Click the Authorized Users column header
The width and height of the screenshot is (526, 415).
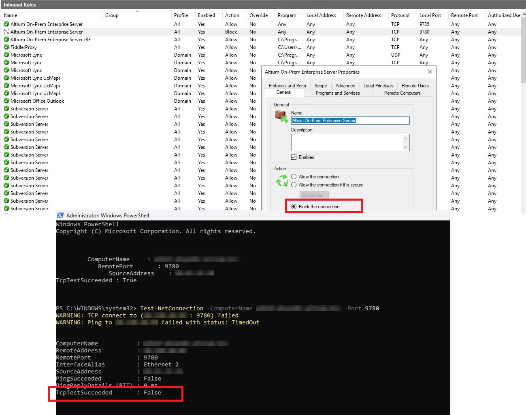pos(504,15)
